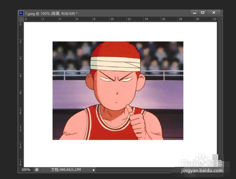Click the anime character image on canvas
Image resolution: width=236 pixels, height=179 pixels.
click(118, 91)
